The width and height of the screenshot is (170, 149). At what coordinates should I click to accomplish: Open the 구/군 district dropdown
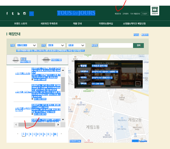[x=76, y=45]
